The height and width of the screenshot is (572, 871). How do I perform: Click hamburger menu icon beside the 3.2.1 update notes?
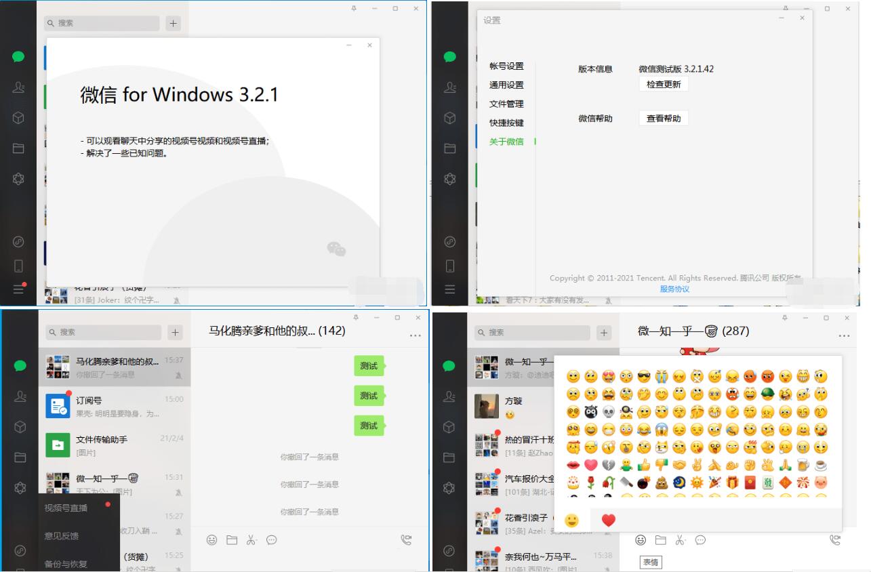pos(18,289)
